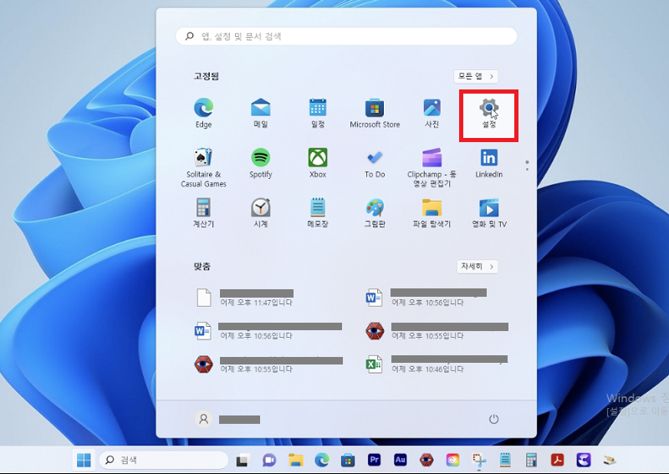Click the 모든 앱 (All apps) button
The height and width of the screenshot is (474, 669).
click(476, 76)
